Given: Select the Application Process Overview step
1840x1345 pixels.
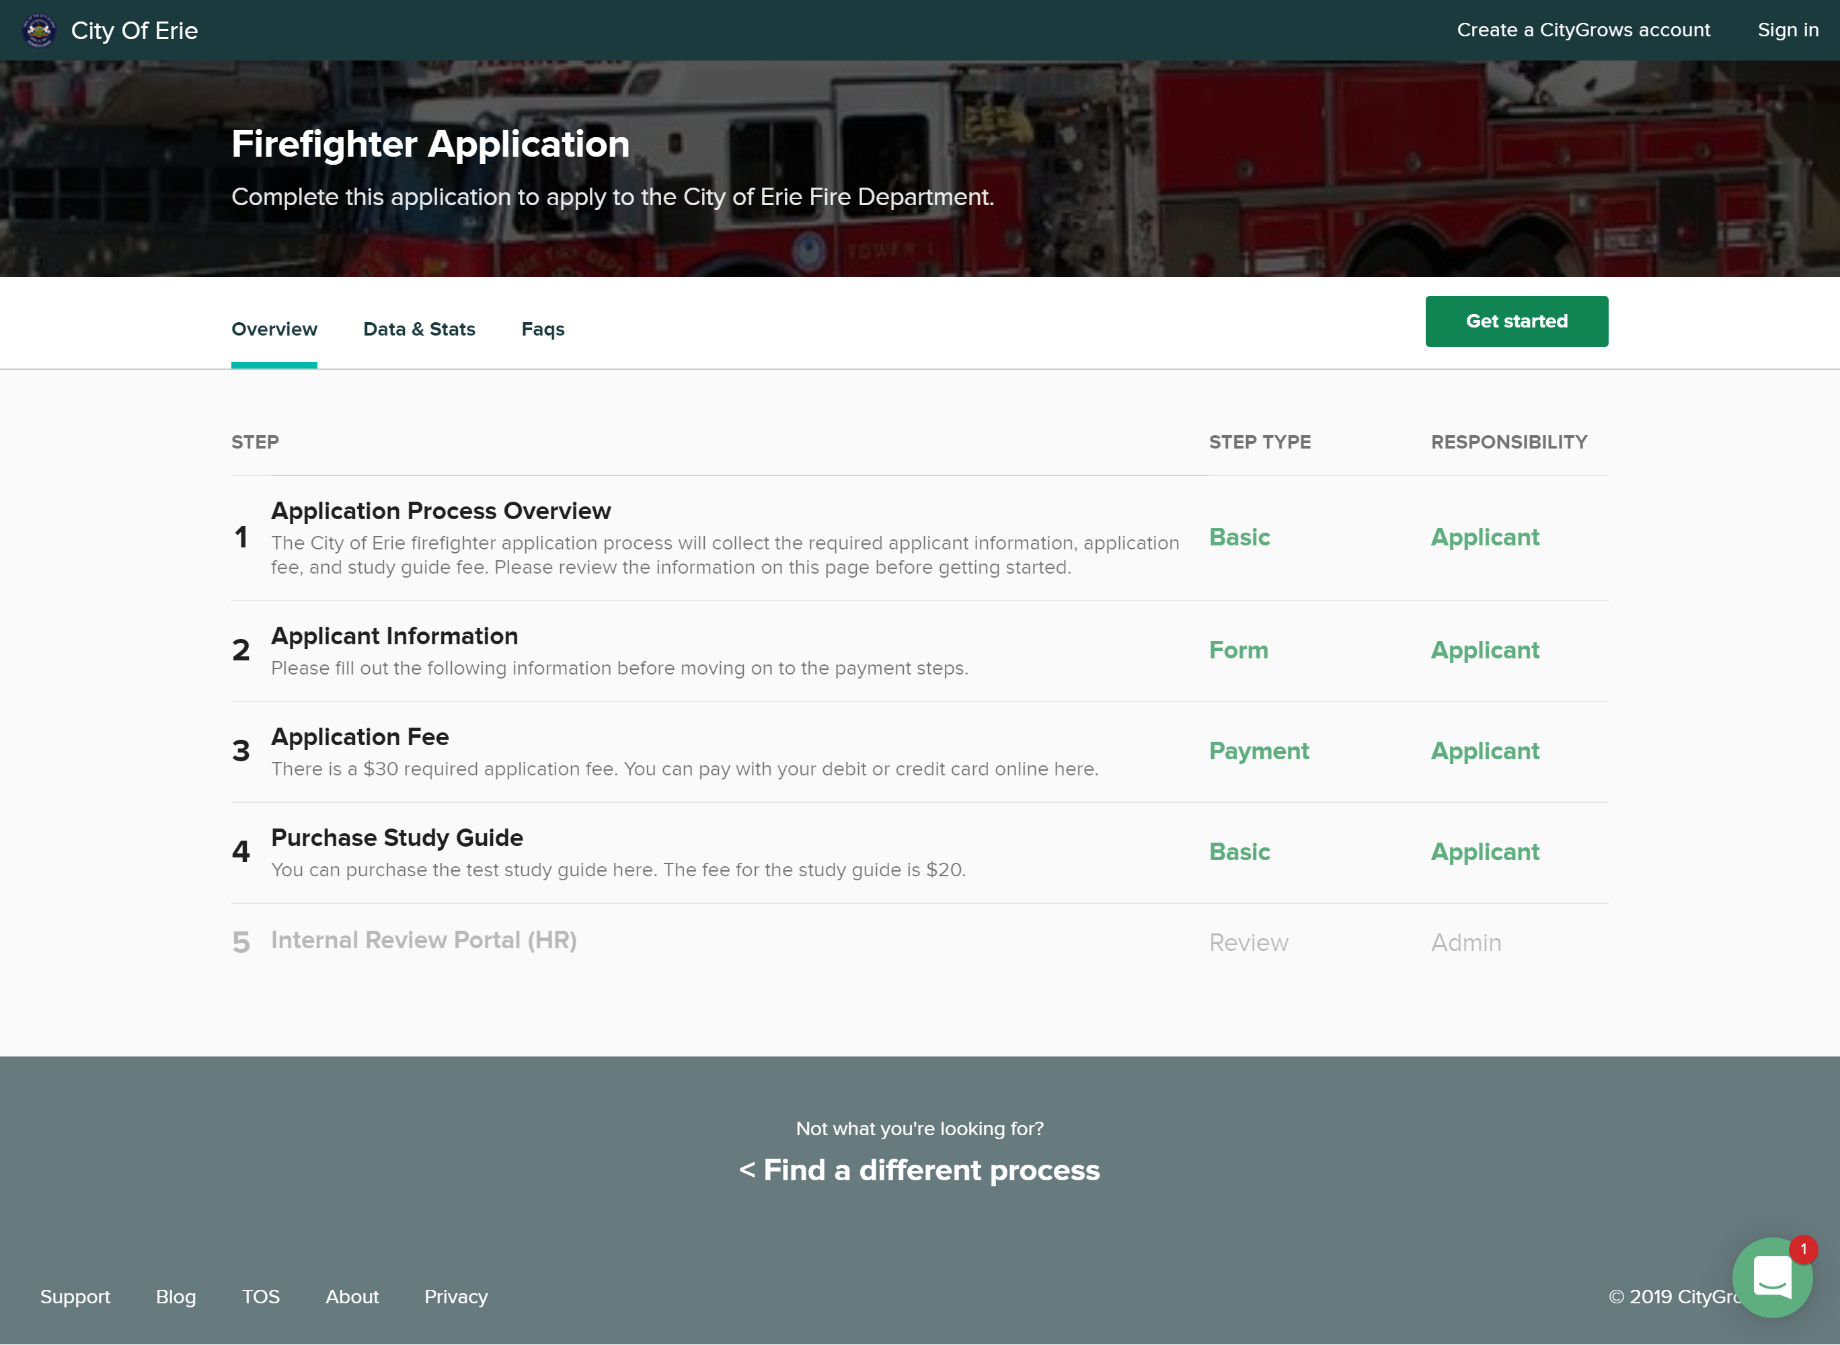Looking at the screenshot, I should coord(440,510).
